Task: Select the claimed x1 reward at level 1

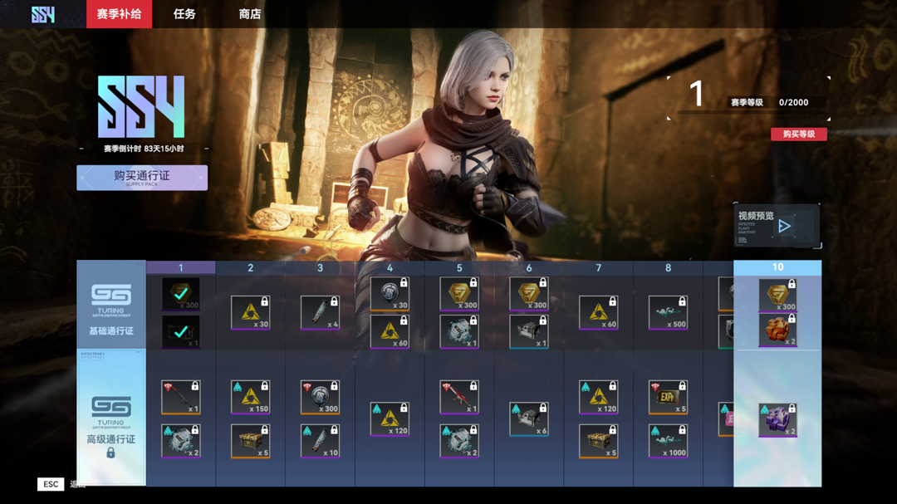Action: pos(180,331)
